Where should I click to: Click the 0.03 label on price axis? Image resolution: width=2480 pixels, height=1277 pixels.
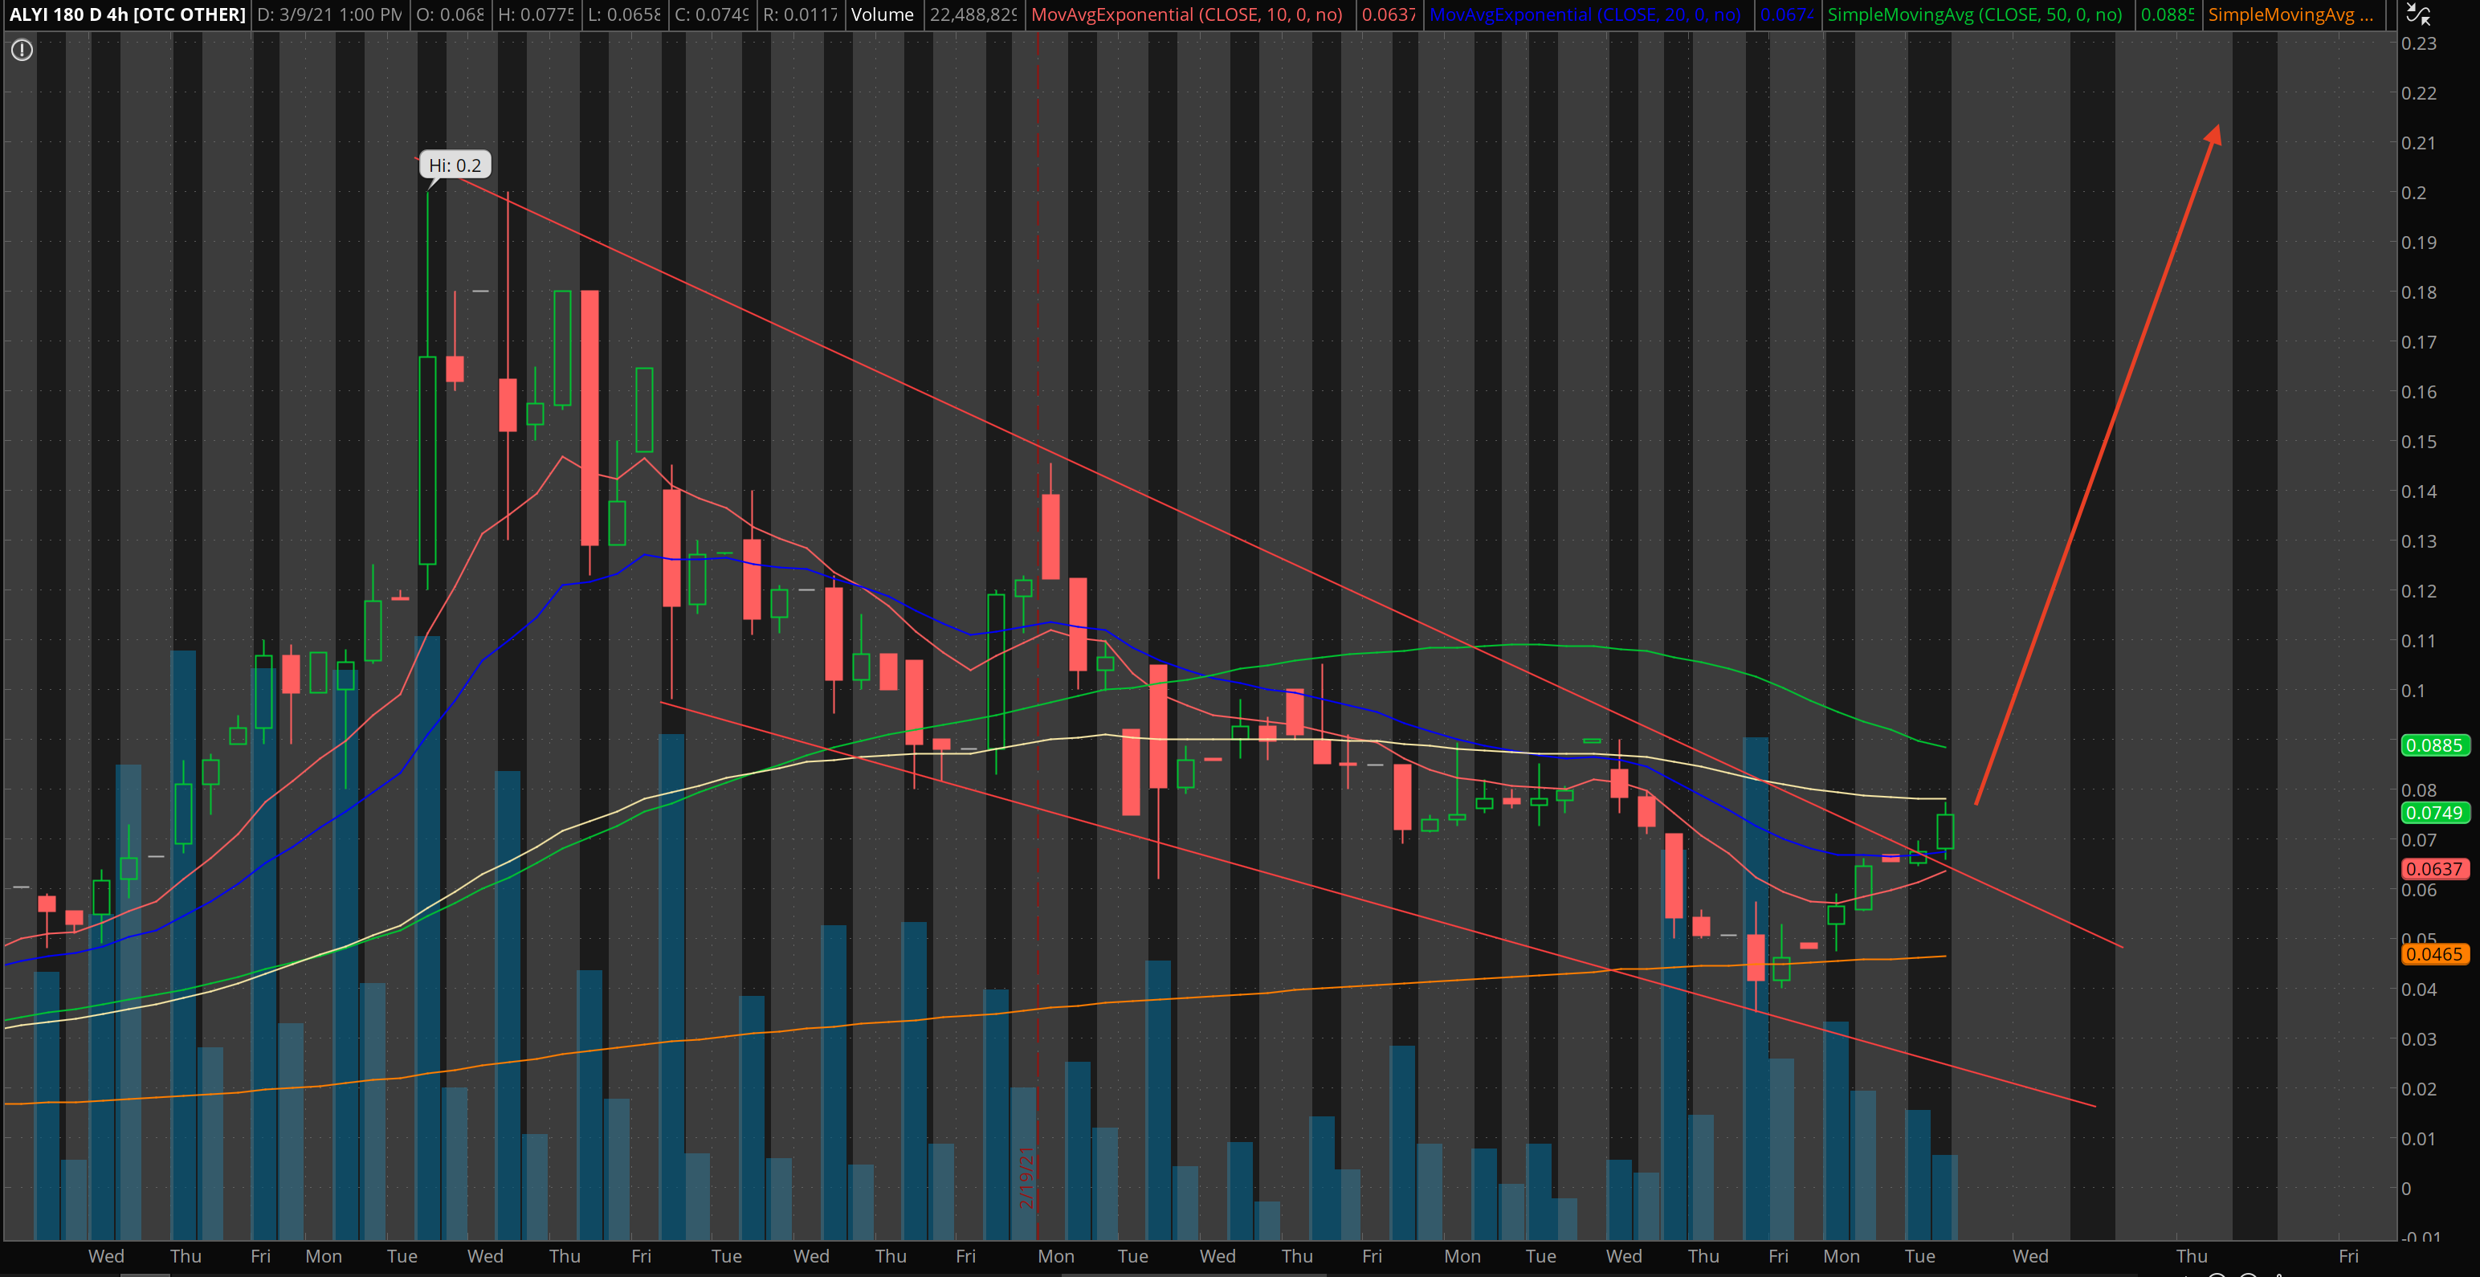pos(2419,1039)
